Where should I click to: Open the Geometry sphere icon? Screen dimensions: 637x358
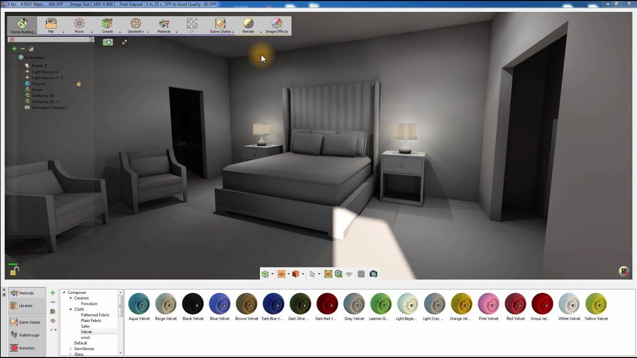click(x=135, y=23)
